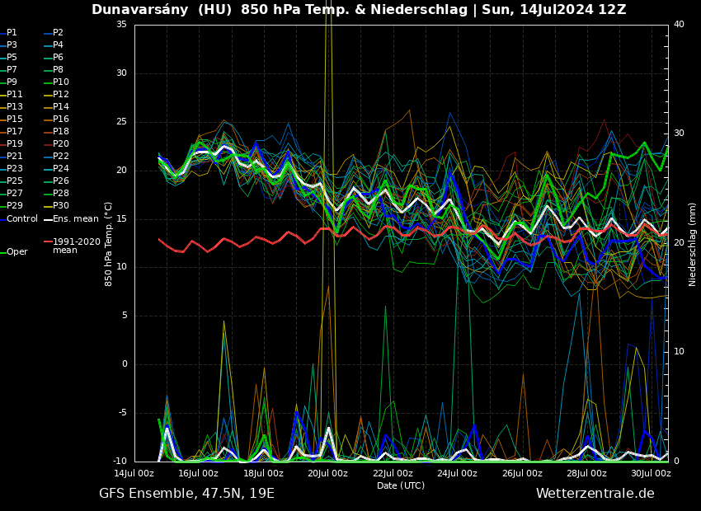The height and width of the screenshot is (511, 701).
Task: Click the P10 legend entry
Action: coord(61,82)
